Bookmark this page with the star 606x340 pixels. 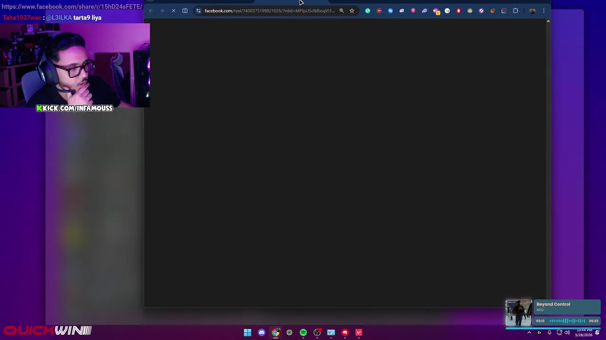[352, 10]
